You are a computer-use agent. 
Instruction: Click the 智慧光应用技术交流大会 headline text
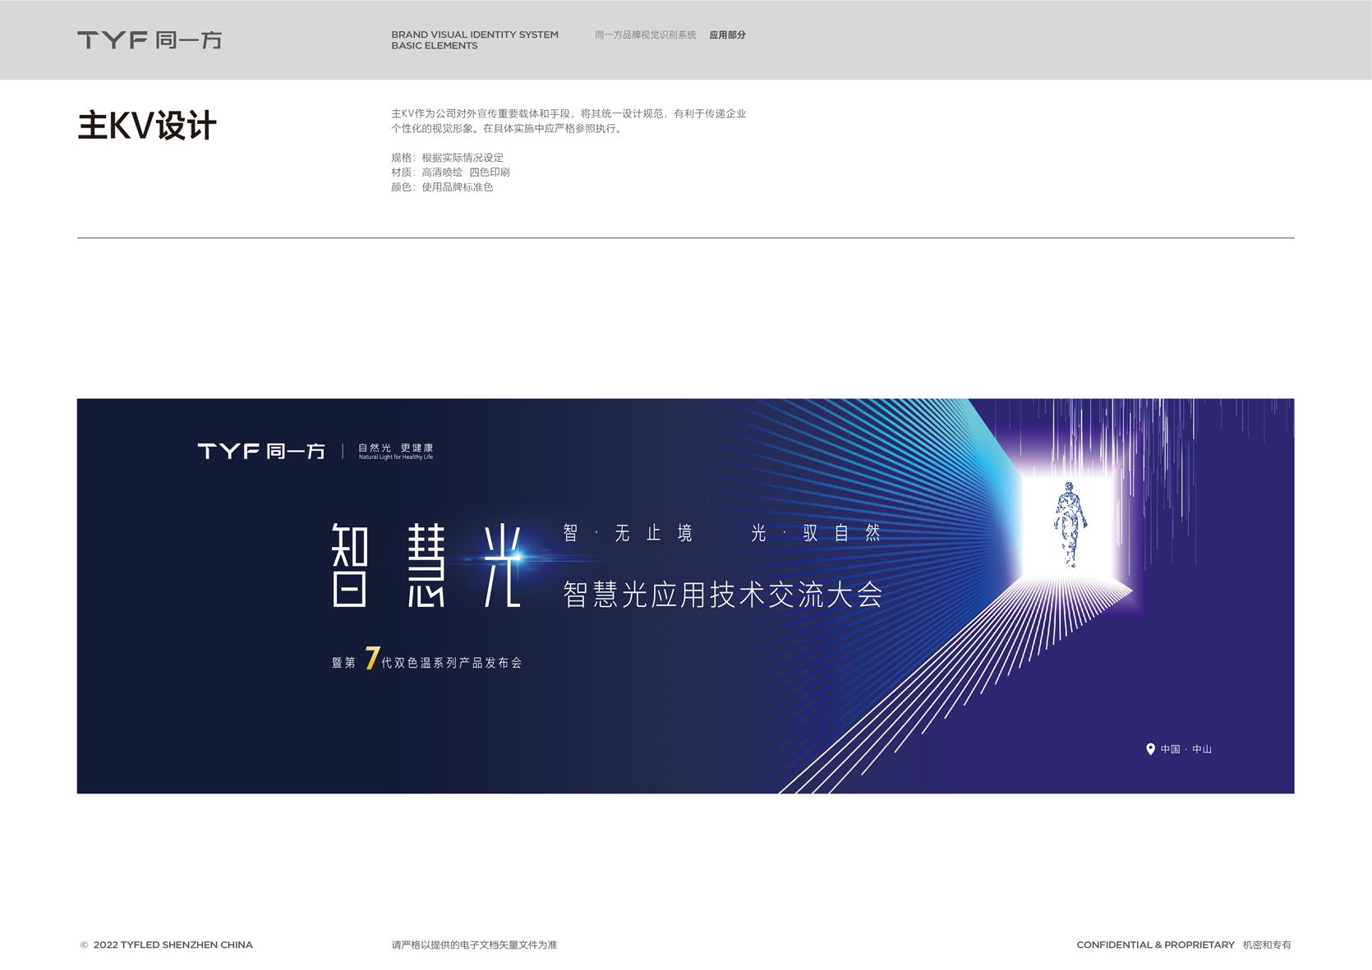(x=722, y=595)
